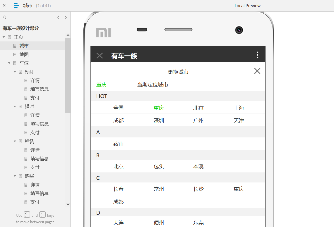
Task: Close the 更换城市 dialog with its X
Action: click(x=257, y=71)
